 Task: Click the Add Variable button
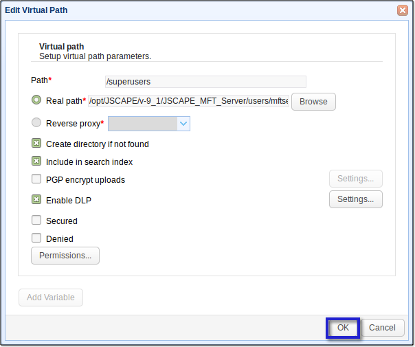[51, 298]
